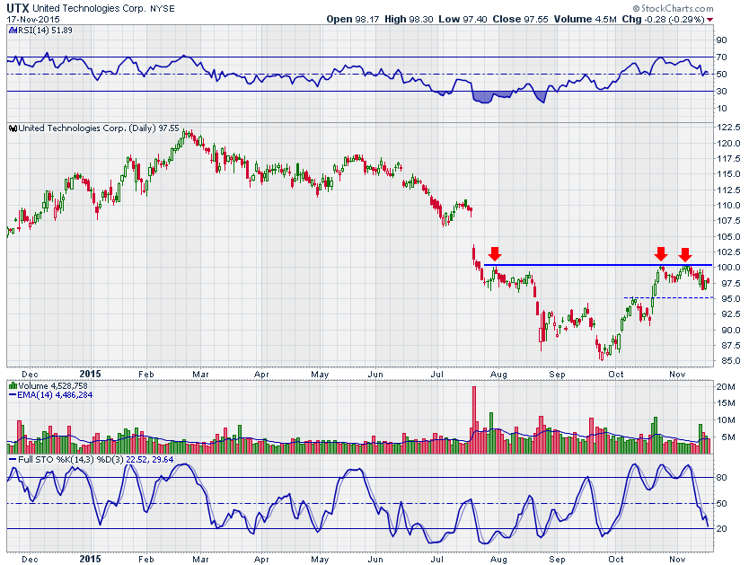The width and height of the screenshot is (749, 565).
Task: Click the Full STO legend line marker
Action: tap(13, 459)
